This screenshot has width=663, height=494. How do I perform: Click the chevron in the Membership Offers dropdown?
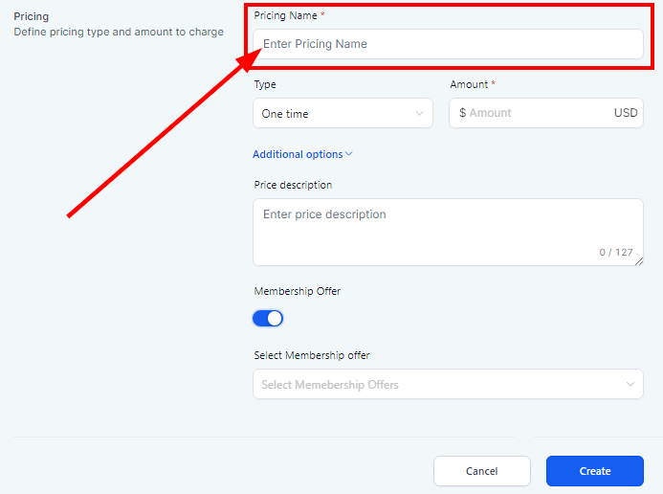[630, 385]
